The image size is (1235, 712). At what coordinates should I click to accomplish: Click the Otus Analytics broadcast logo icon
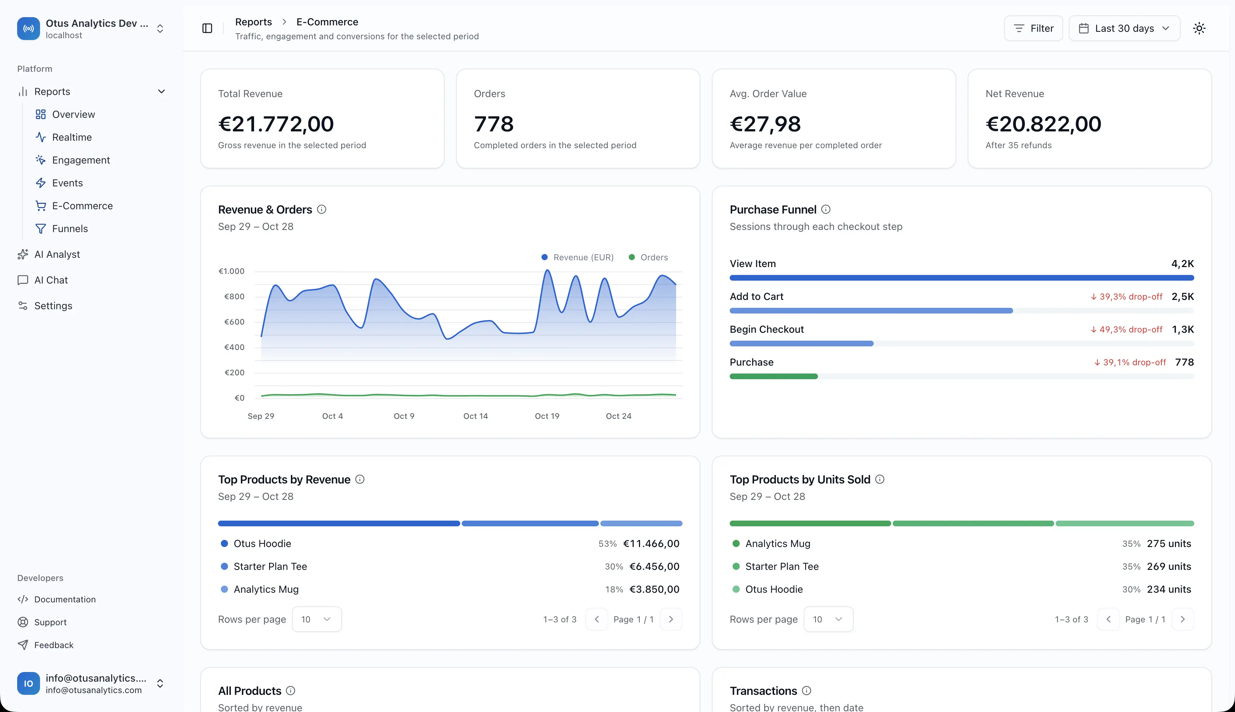click(28, 28)
